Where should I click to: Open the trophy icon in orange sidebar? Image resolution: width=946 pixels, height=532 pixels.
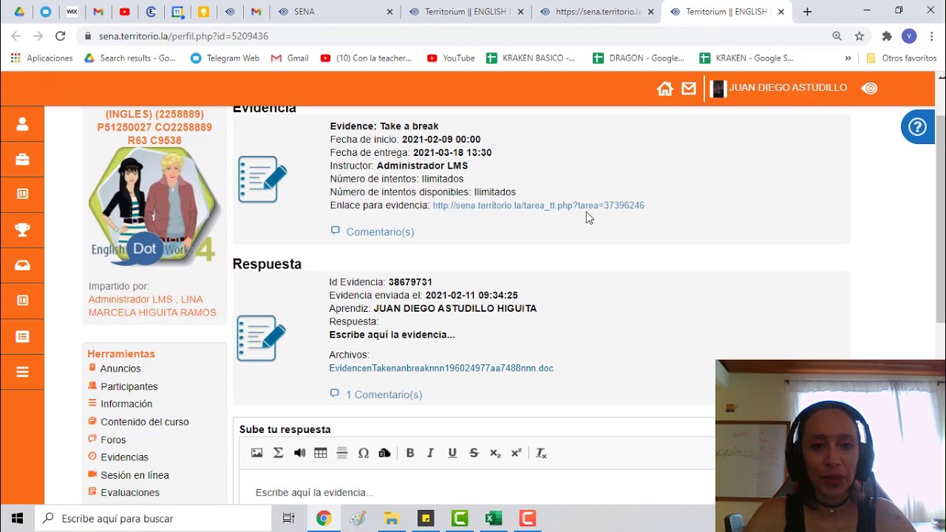pos(22,230)
